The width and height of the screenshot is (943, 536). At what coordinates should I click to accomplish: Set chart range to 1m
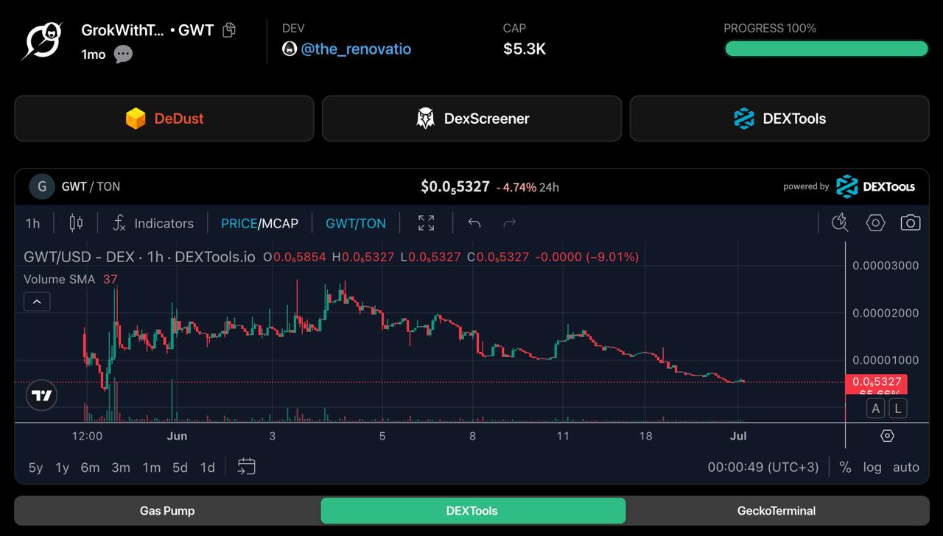(152, 467)
